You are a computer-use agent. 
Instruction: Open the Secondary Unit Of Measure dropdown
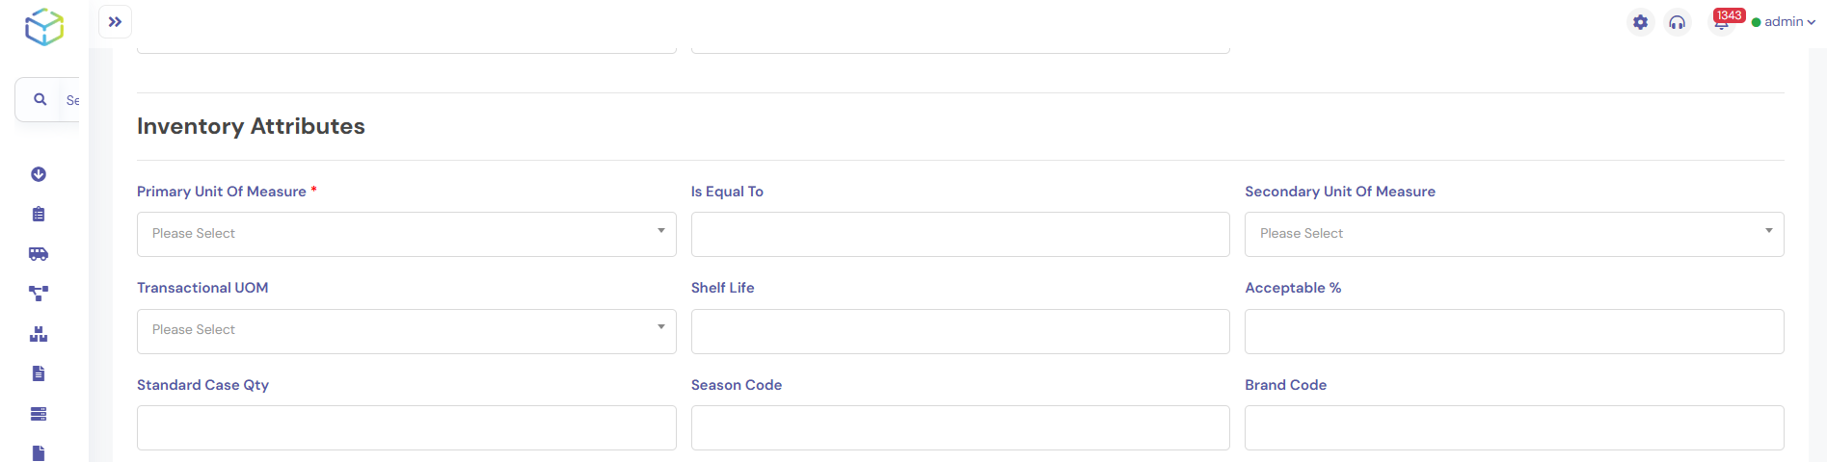coord(1514,234)
